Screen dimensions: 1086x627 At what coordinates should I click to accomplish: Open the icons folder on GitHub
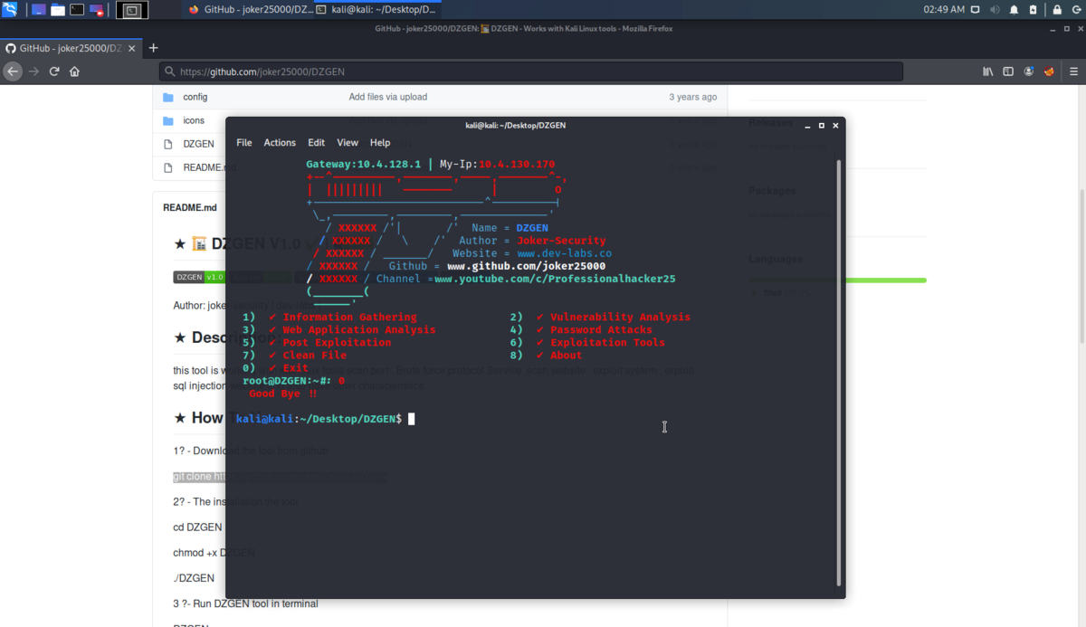point(194,120)
